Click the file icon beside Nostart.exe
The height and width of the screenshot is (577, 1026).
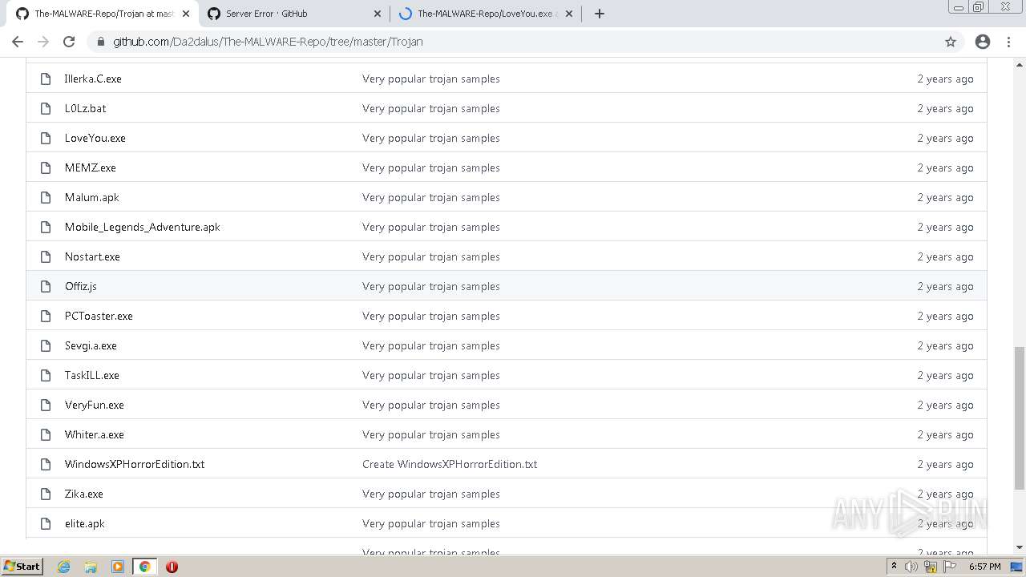(46, 256)
